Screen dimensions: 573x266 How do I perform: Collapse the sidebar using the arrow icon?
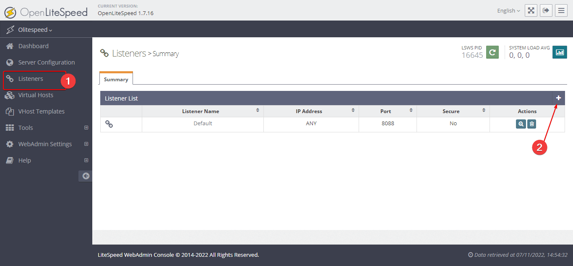(85, 176)
